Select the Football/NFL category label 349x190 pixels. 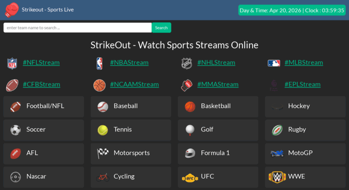(x=45, y=106)
